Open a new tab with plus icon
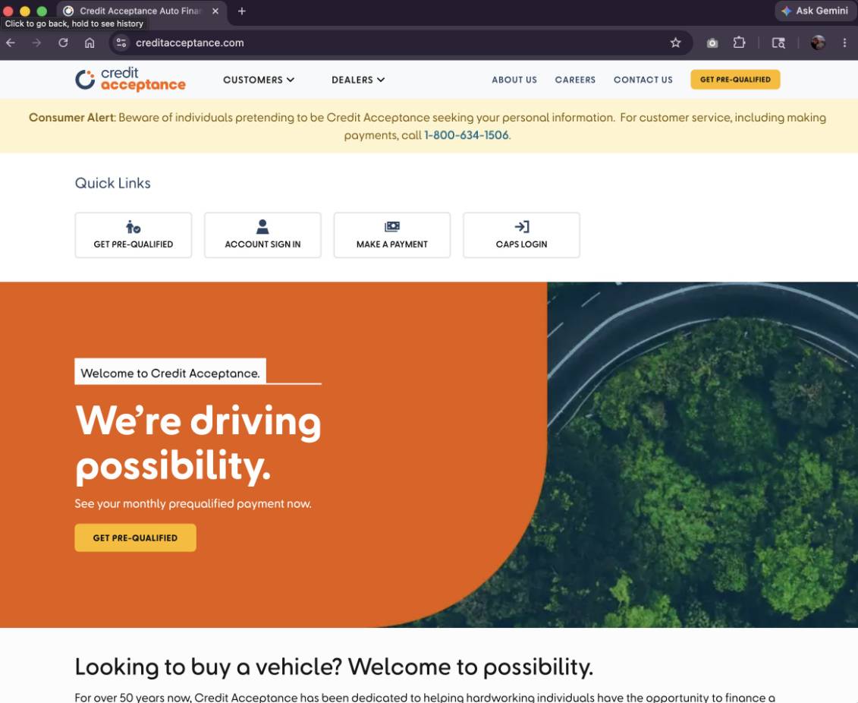858x703 pixels. click(x=242, y=11)
